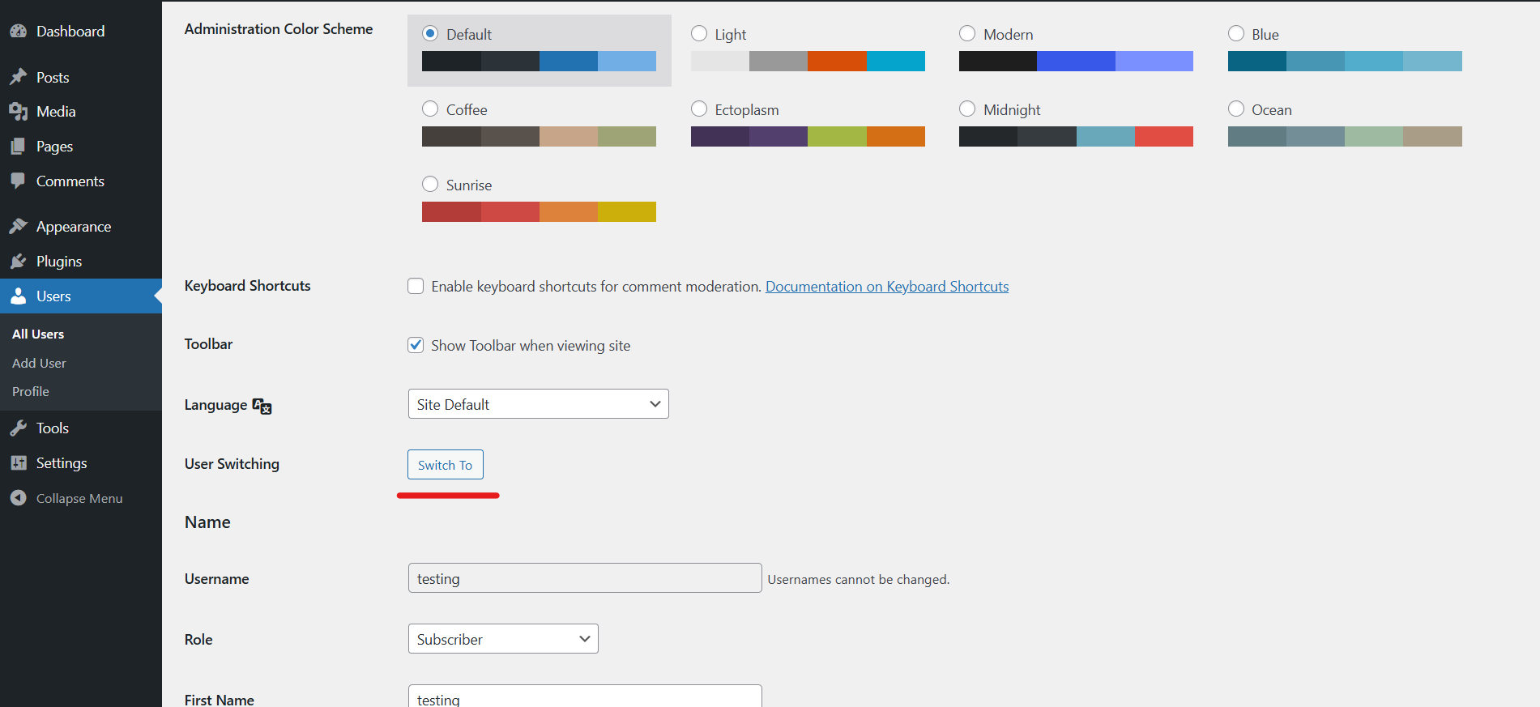Select the Ectoplasm color scheme radio
The width and height of the screenshot is (1540, 707).
[699, 109]
